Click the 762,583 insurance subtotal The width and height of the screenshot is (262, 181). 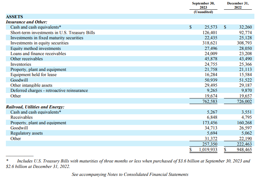coord(212,101)
